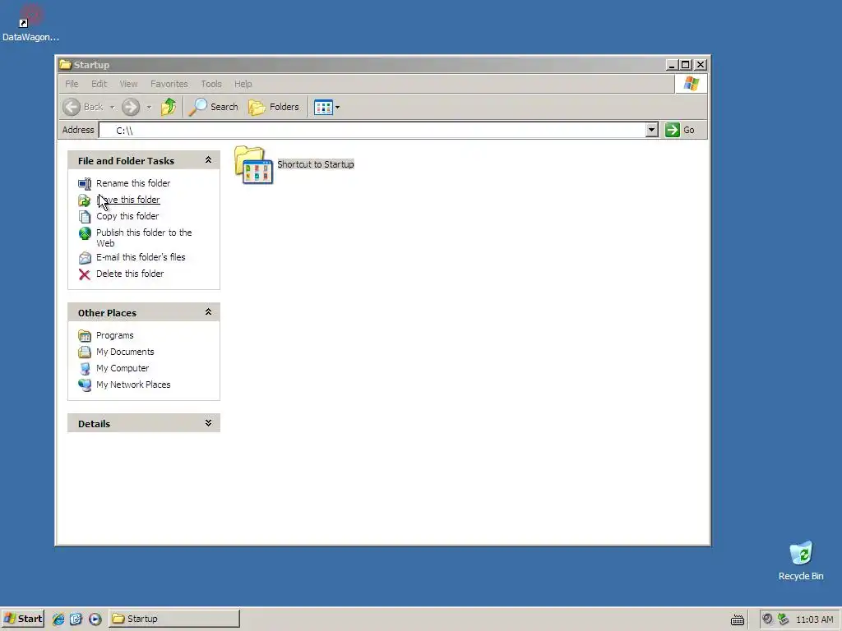
Task: Click Move this folder link
Action: (x=127, y=200)
